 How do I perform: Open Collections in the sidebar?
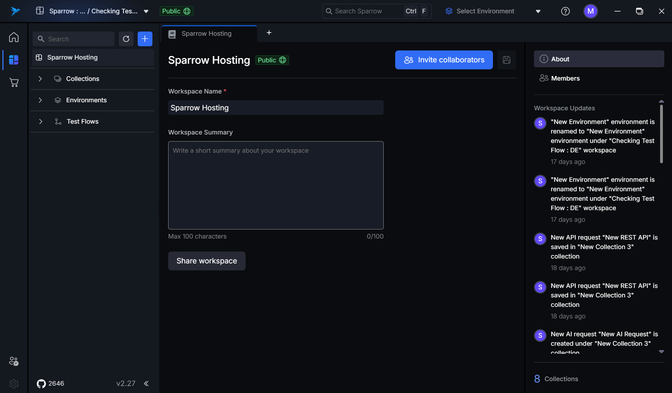click(x=93, y=79)
